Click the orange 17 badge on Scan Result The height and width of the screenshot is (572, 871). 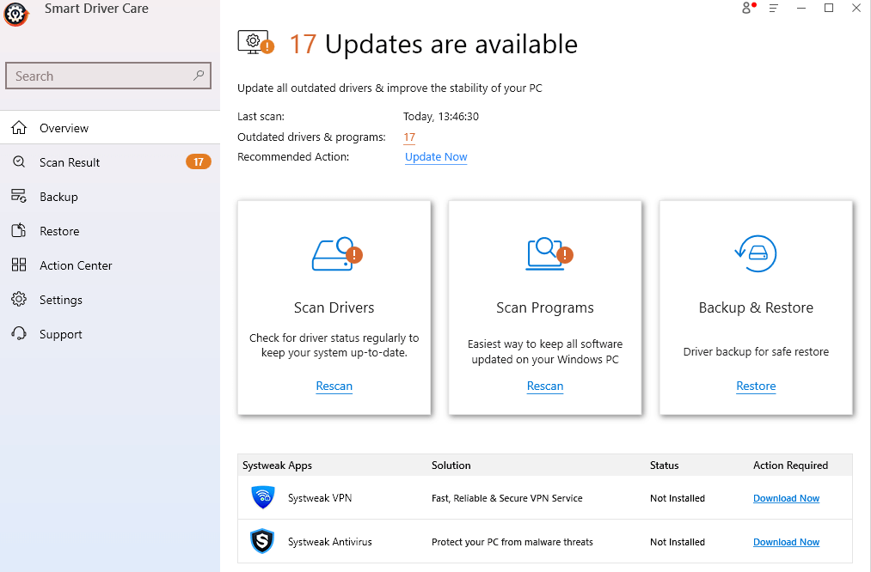point(199,162)
